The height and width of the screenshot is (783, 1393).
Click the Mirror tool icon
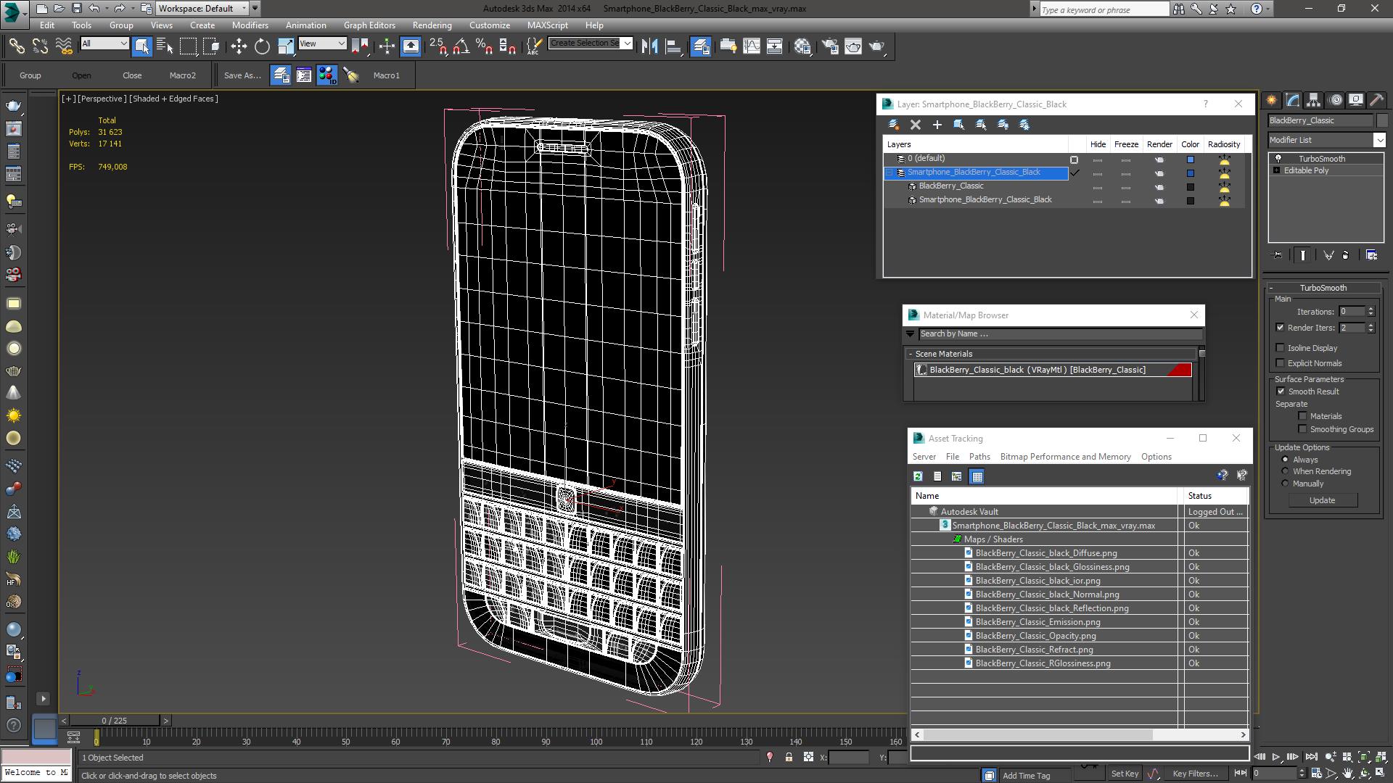pos(649,46)
